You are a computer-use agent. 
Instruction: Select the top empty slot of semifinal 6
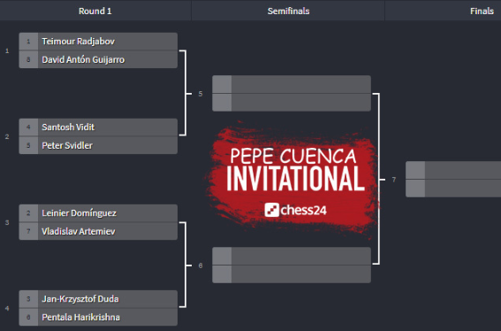coord(292,256)
